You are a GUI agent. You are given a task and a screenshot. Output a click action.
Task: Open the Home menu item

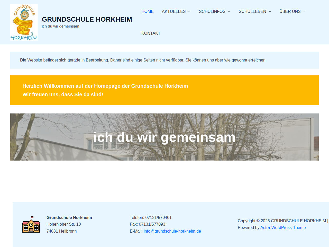coord(147,11)
